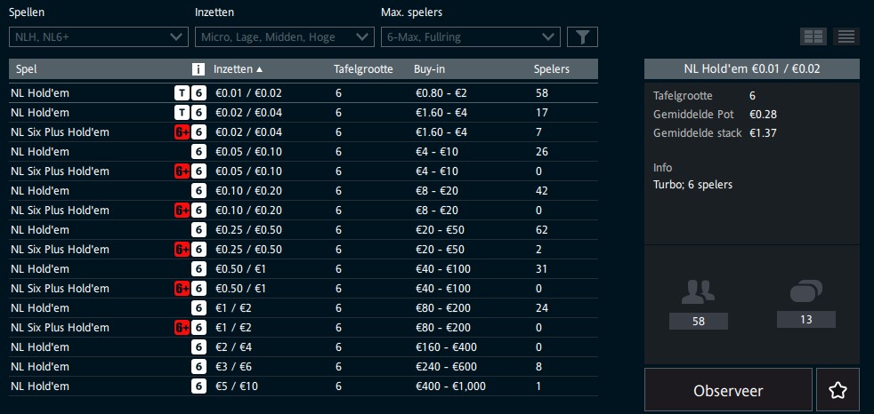This screenshot has height=414, width=874.
Task: Open Max. spelers table size dropdown
Action: click(x=470, y=36)
